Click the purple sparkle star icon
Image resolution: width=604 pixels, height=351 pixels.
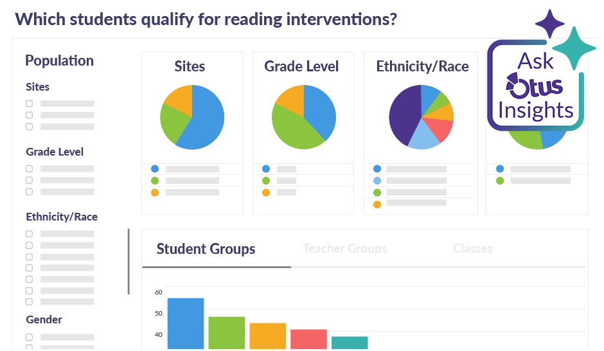point(549,24)
